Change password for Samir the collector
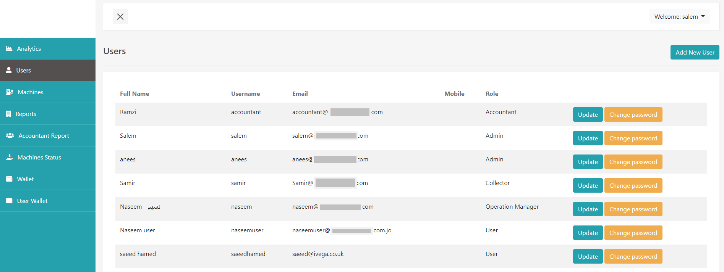Screen dimensions: 724x272 coord(633,185)
